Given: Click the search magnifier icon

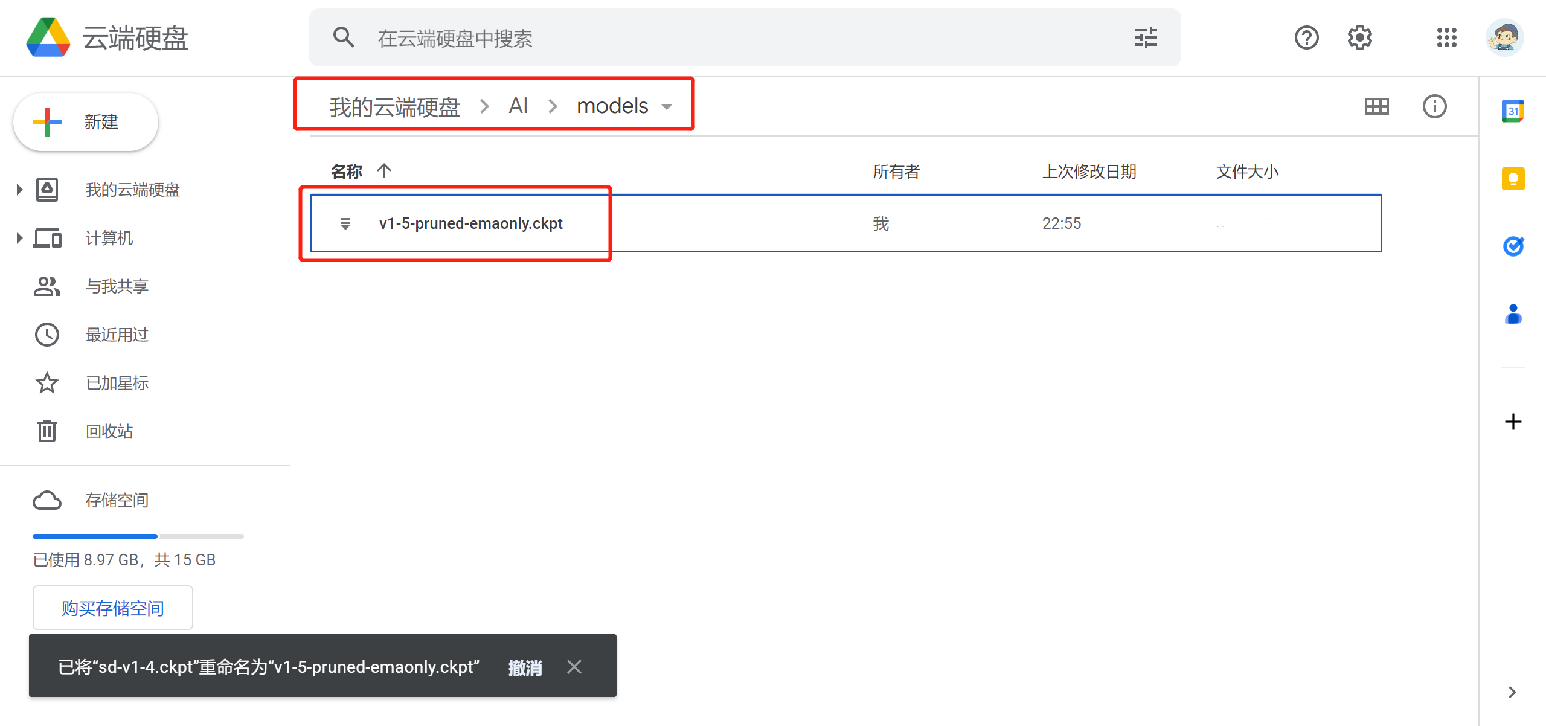Looking at the screenshot, I should [x=344, y=37].
